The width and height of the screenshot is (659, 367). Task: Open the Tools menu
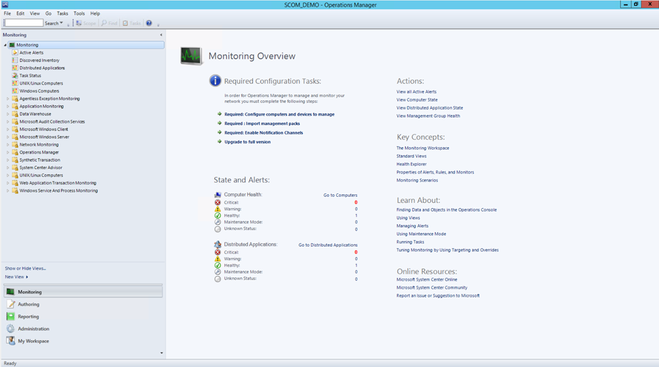pyautogui.click(x=79, y=13)
